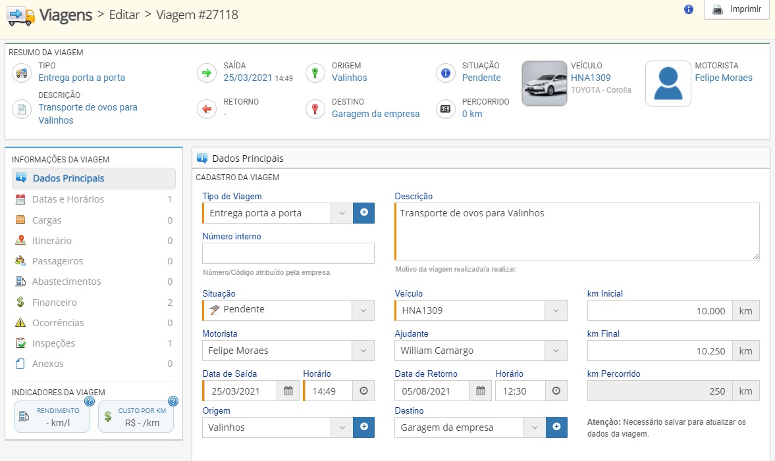This screenshot has height=461, width=775.
Task: Open the Datas e Horários section
Action: tap(68, 199)
